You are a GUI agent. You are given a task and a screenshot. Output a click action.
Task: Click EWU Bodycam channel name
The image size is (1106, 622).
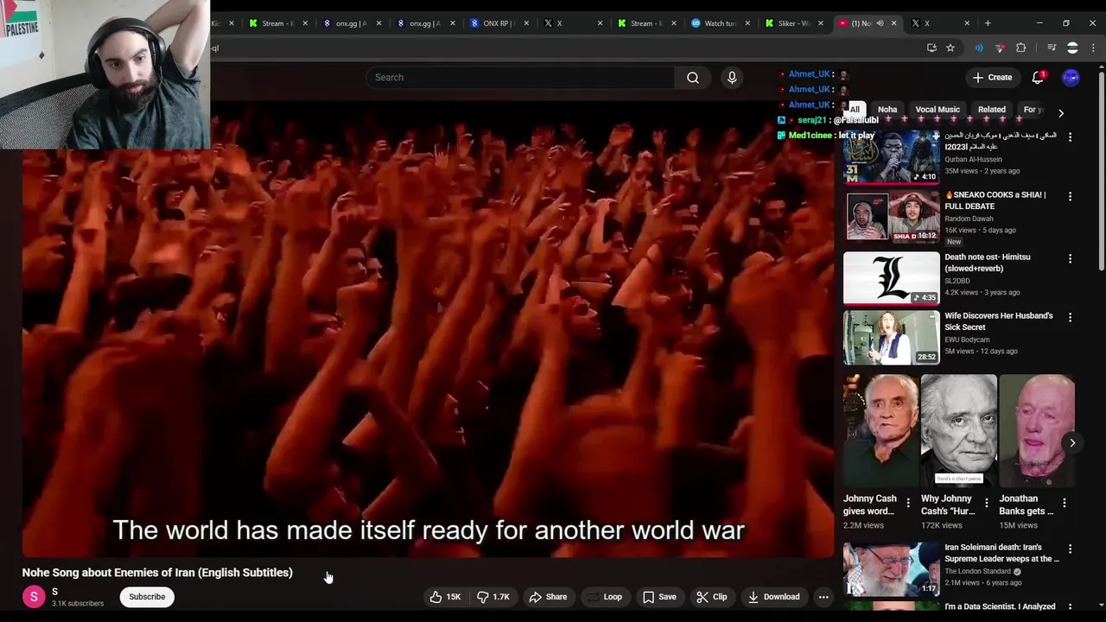pyautogui.click(x=967, y=340)
